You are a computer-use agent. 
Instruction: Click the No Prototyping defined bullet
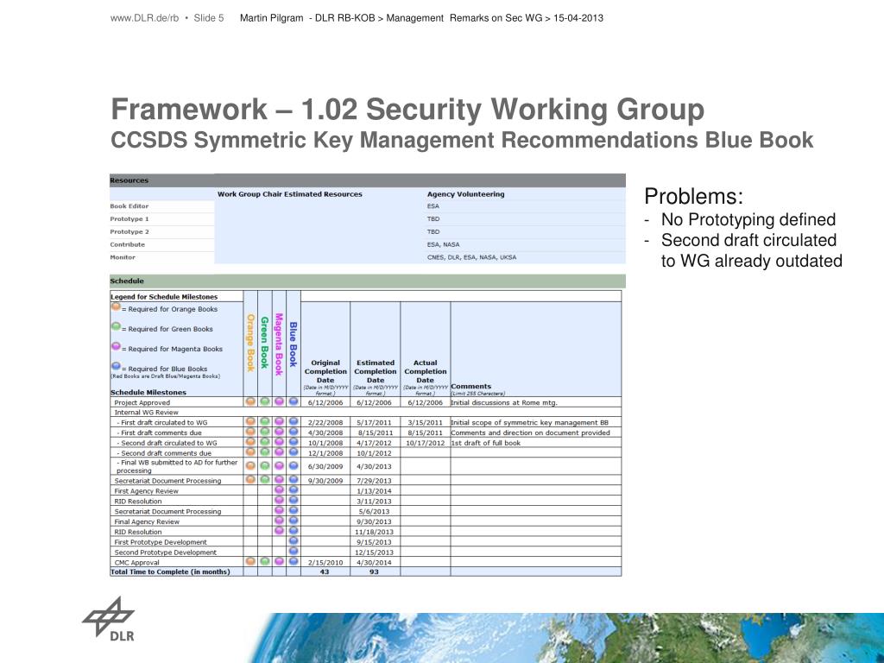[x=748, y=219]
